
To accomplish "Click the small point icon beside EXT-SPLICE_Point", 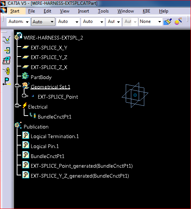I will [x=33, y=96].
